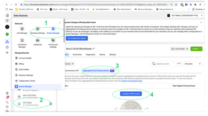Click Go to Resource Center button
This screenshot has width=208, height=116.
coord(77,38)
